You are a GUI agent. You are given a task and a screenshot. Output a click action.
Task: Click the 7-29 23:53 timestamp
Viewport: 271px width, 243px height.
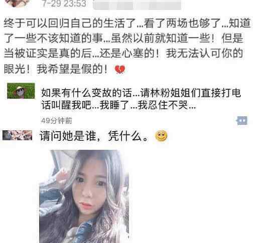tap(64, 4)
